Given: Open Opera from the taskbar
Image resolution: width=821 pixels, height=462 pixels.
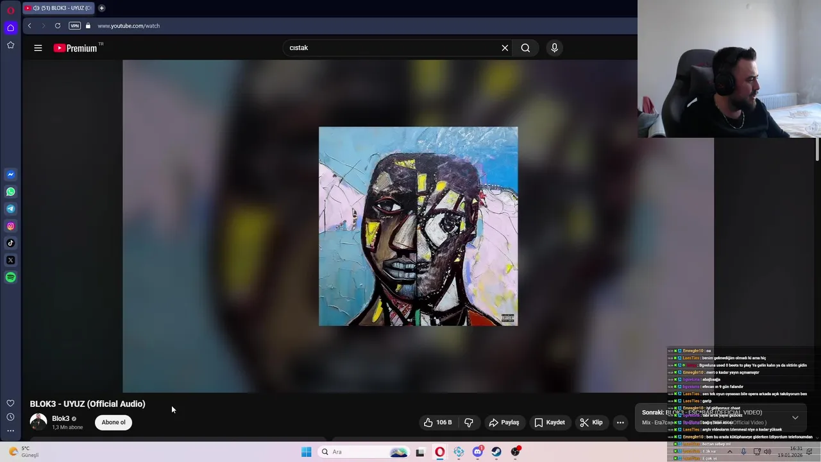Looking at the screenshot, I should coord(439,452).
